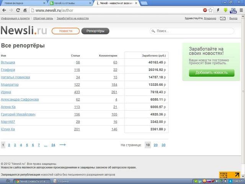Click the Новости navigation button
The height and width of the screenshot is (184, 245).
click(x=65, y=31)
